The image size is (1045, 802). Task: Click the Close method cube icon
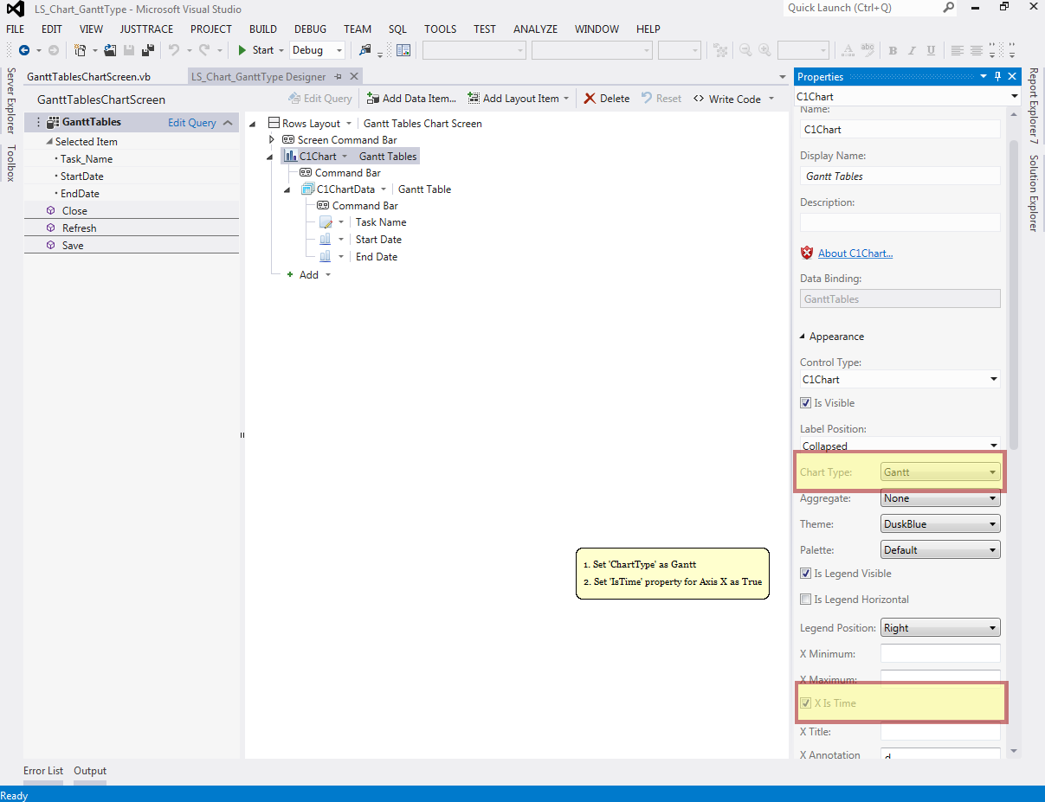(x=51, y=211)
